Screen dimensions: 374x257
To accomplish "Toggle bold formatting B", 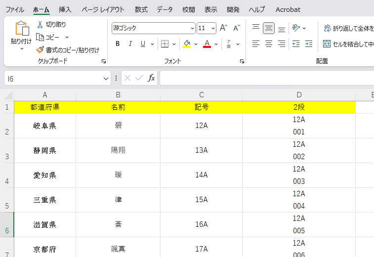I will click(118, 44).
